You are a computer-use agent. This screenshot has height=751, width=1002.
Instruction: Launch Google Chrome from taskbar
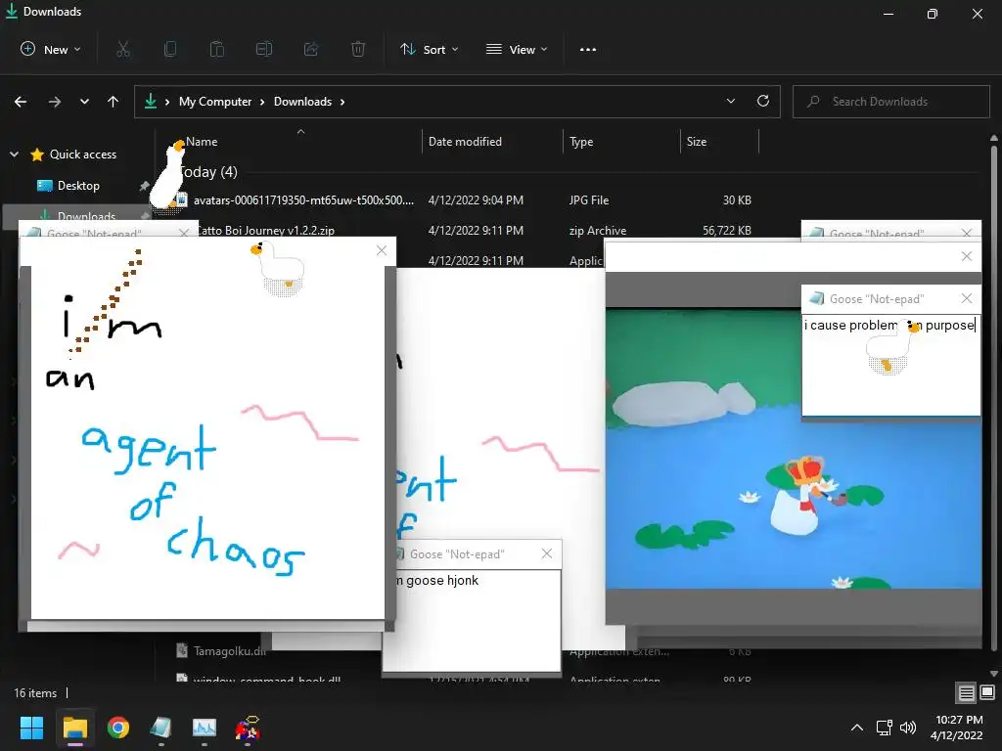(x=118, y=728)
